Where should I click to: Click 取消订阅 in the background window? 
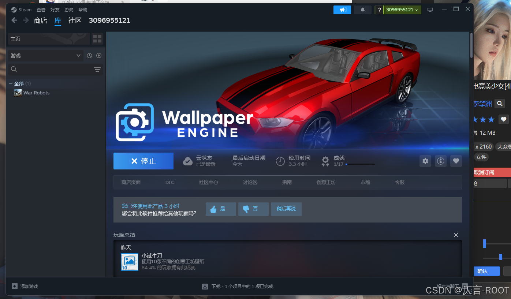(492, 172)
